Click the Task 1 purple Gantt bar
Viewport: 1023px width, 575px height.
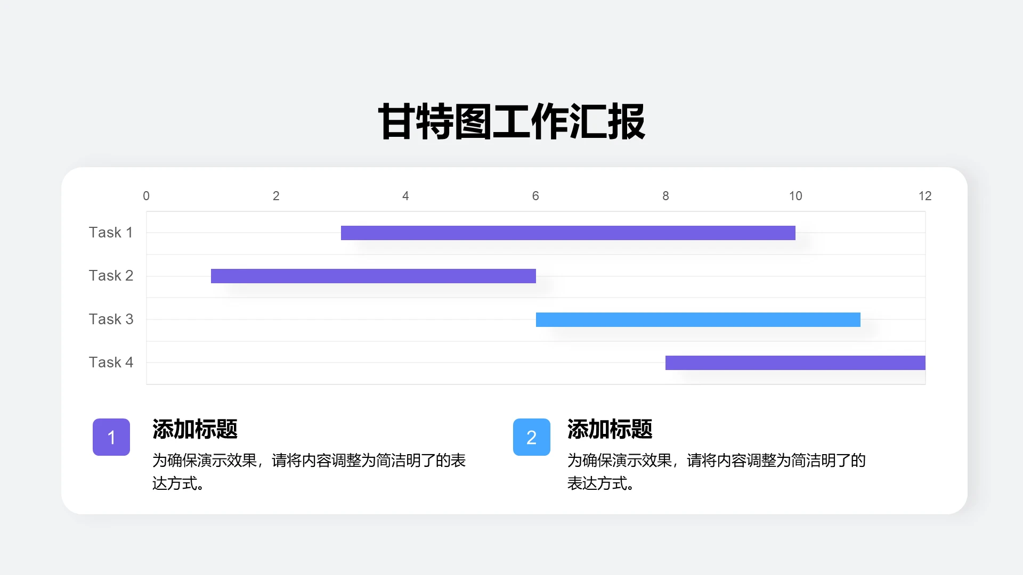click(568, 233)
